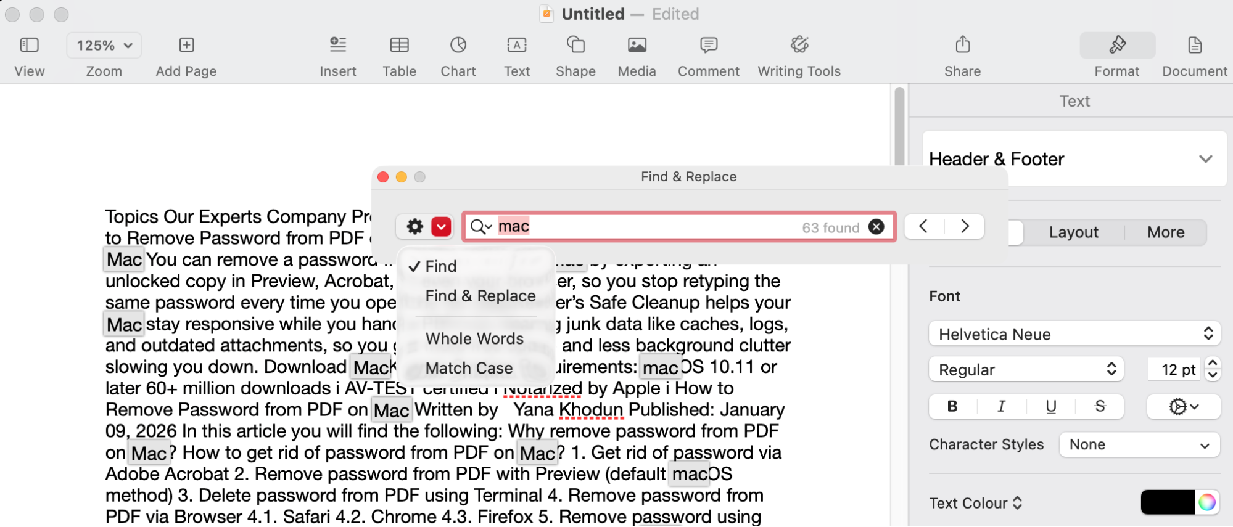Enable Whole Words matching
This screenshot has height=527, width=1233.
pyautogui.click(x=474, y=338)
